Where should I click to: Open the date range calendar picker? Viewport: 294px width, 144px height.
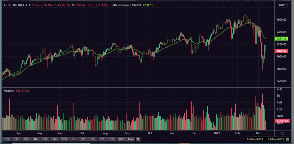(x=287, y=139)
